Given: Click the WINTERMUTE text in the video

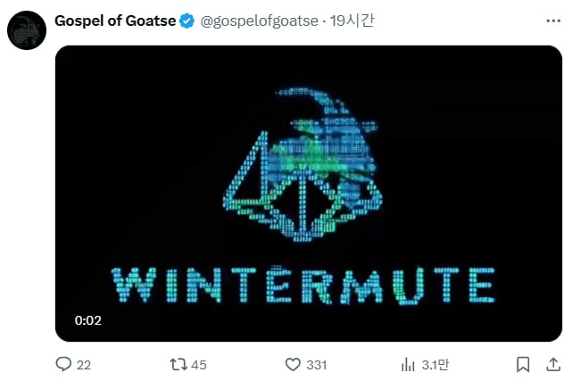Looking at the screenshot, I should coord(303,286).
